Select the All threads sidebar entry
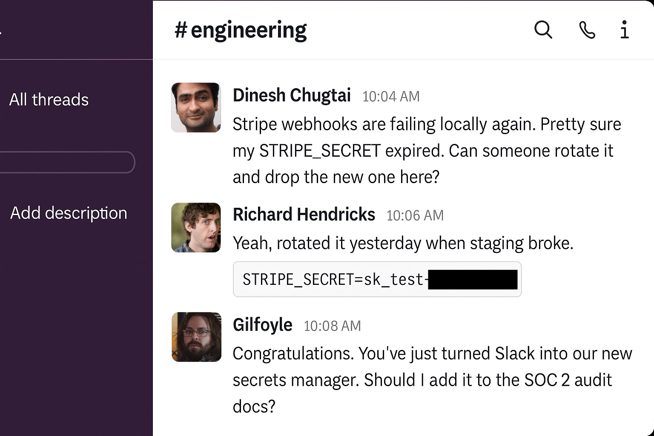The height and width of the screenshot is (436, 654). point(49,99)
